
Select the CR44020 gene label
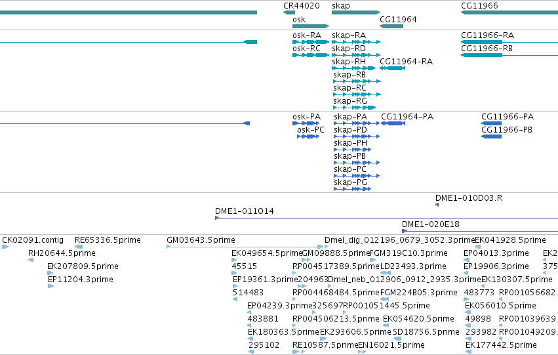(x=302, y=6)
